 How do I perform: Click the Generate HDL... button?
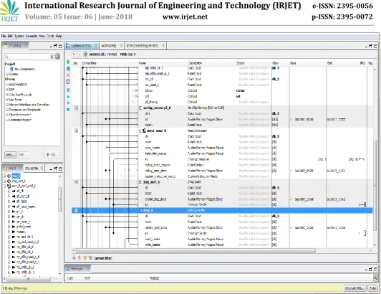(x=355, y=288)
